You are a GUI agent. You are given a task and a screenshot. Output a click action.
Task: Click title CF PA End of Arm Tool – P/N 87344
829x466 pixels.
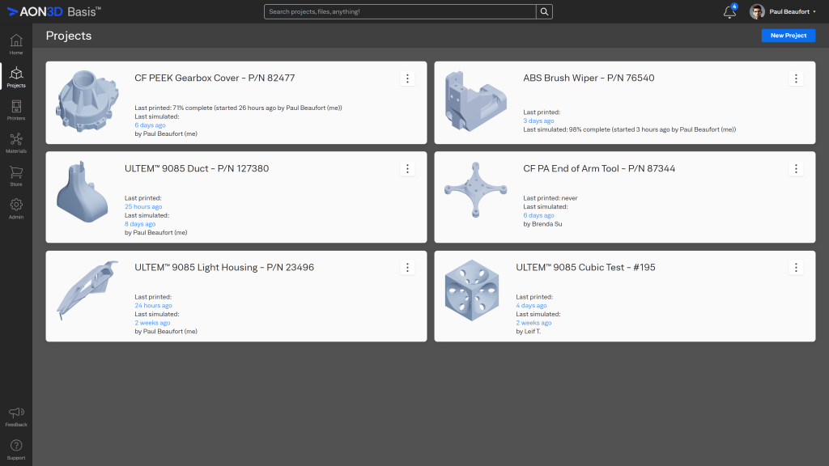pyautogui.click(x=599, y=168)
